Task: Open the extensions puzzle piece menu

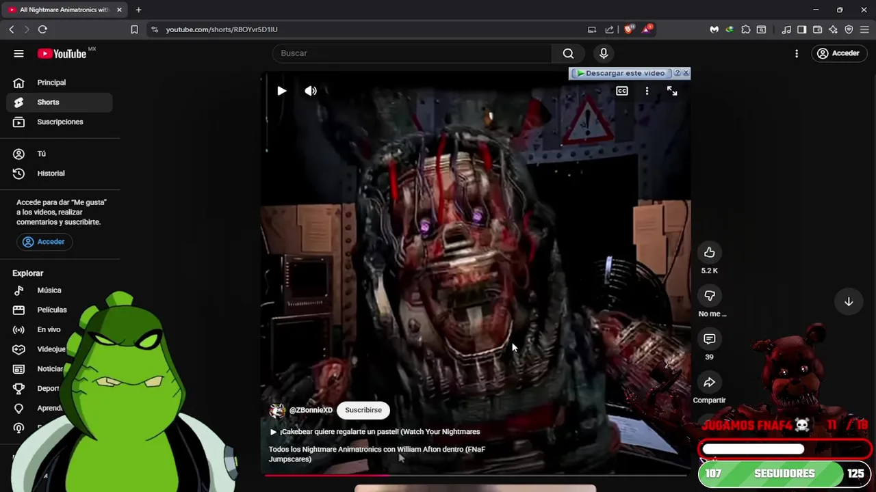Action: tap(745, 29)
